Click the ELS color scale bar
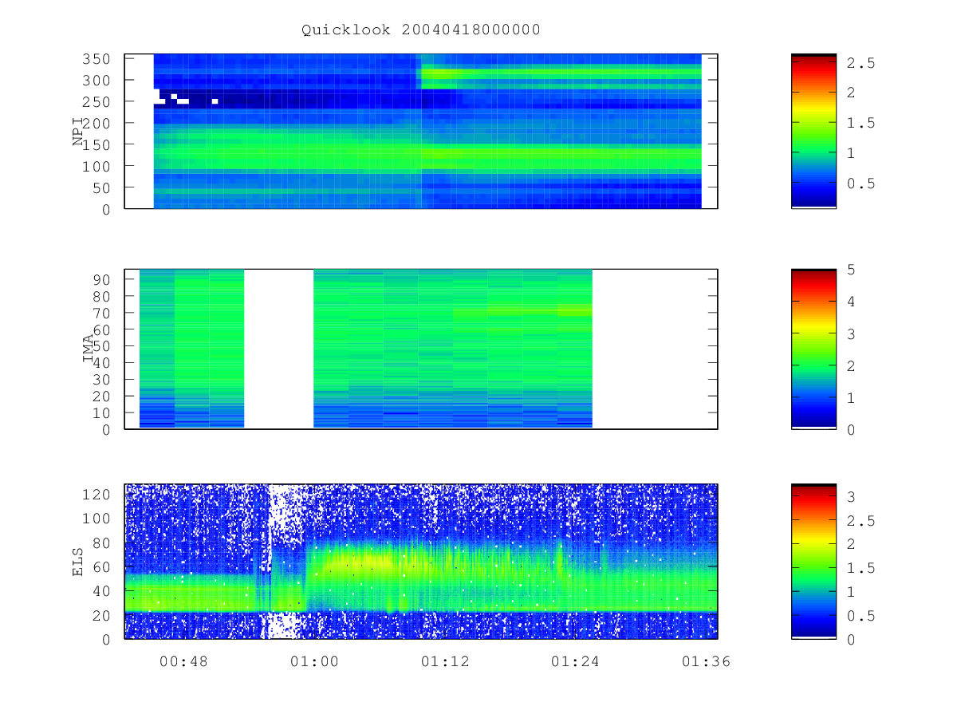This screenshot has height=718, width=957. pyautogui.click(x=813, y=562)
